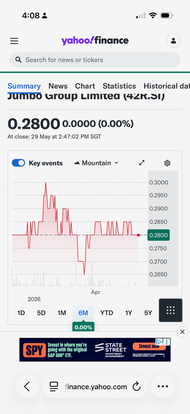The width and height of the screenshot is (190, 414).
Task: Open browser page settings icon
Action: [54, 387]
